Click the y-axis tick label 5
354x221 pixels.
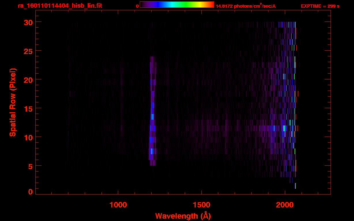[30, 166]
